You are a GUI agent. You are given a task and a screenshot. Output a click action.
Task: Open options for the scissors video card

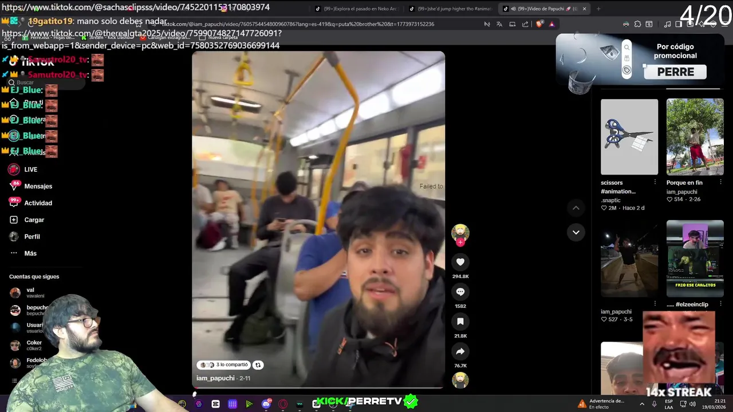[x=655, y=182]
